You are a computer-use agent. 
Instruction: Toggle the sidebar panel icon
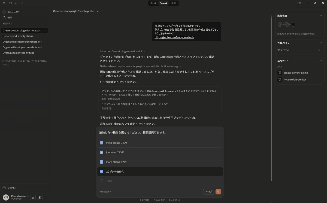pyautogui.click(x=10, y=3)
